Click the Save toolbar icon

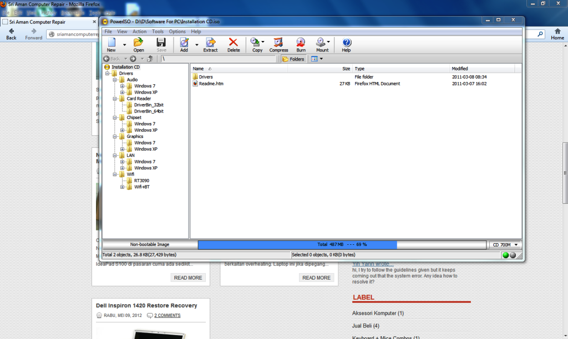(161, 42)
